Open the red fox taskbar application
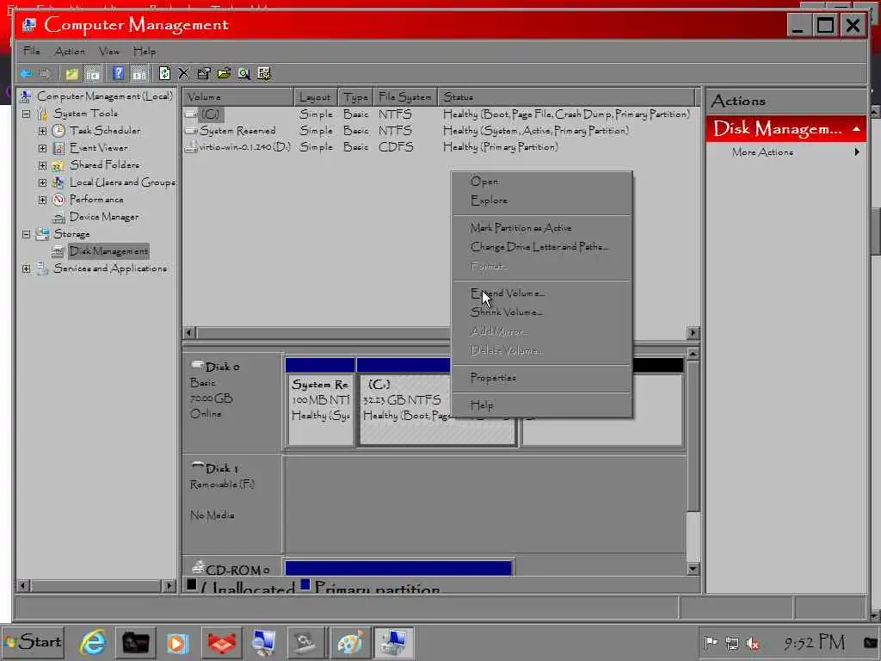 coord(221,642)
